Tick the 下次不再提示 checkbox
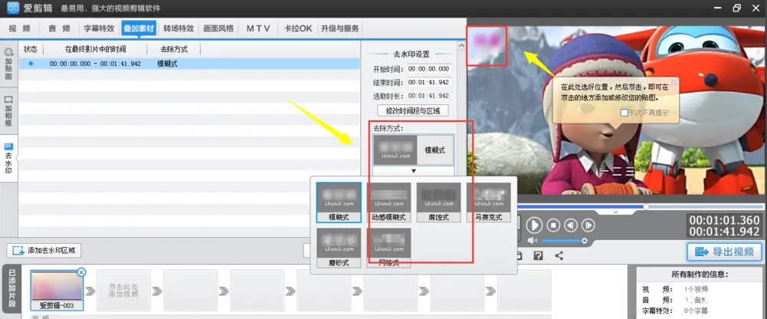The image size is (767, 319). (624, 113)
